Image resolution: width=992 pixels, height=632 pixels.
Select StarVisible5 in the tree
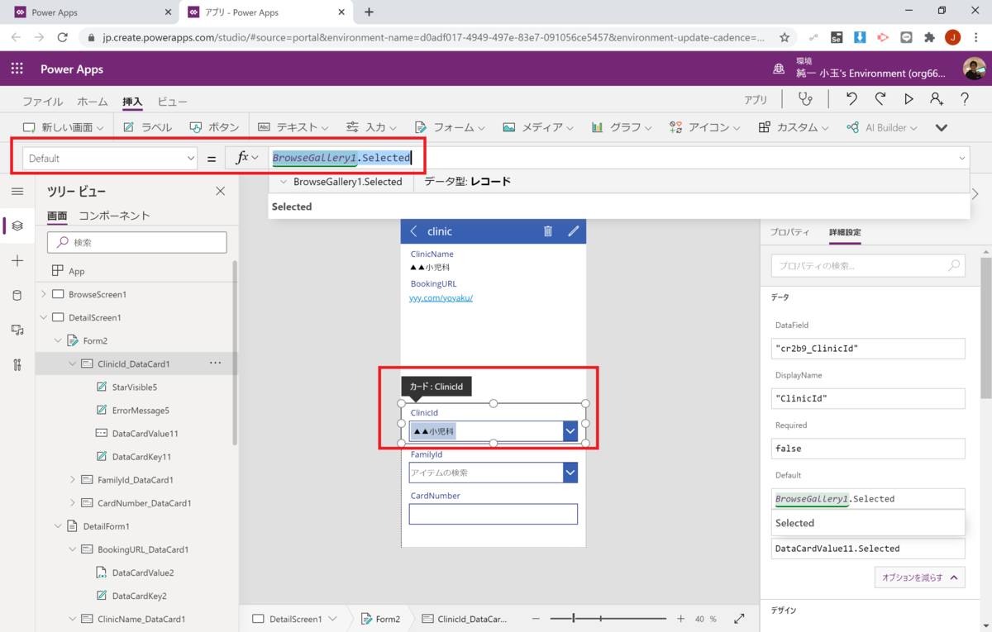click(x=134, y=387)
